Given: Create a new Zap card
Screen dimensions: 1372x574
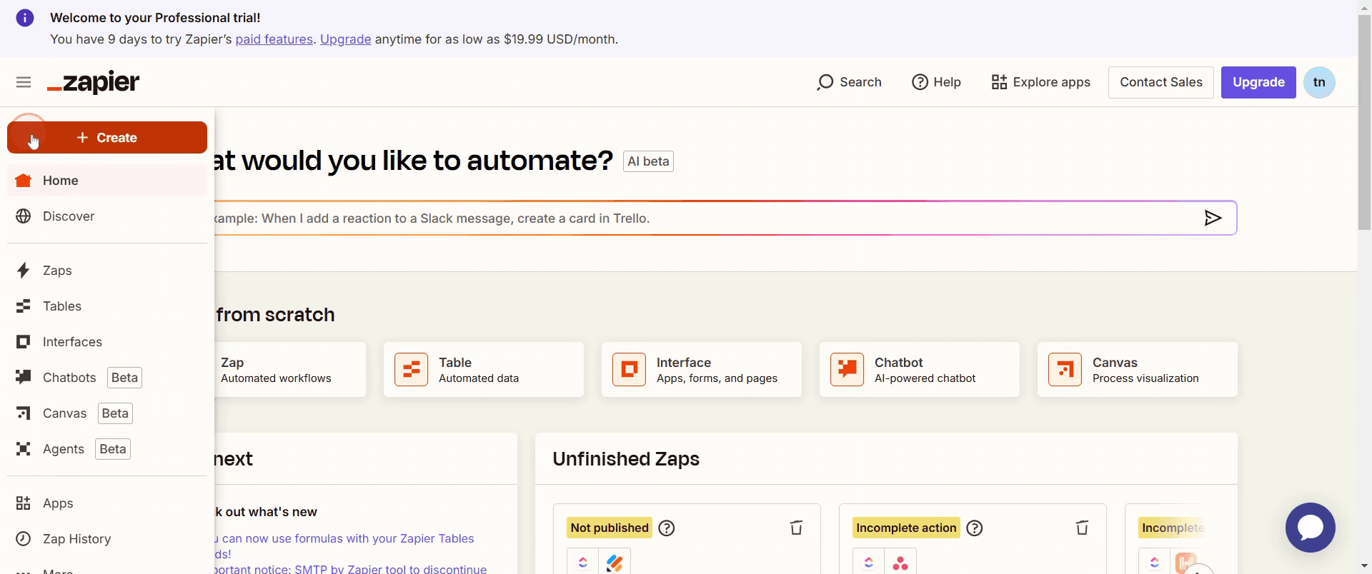Looking at the screenshot, I should point(289,370).
